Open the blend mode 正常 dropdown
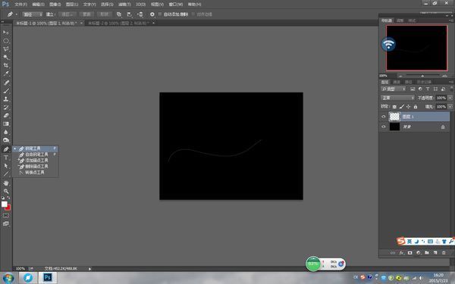Screen dimensions: 455x284 398,98
